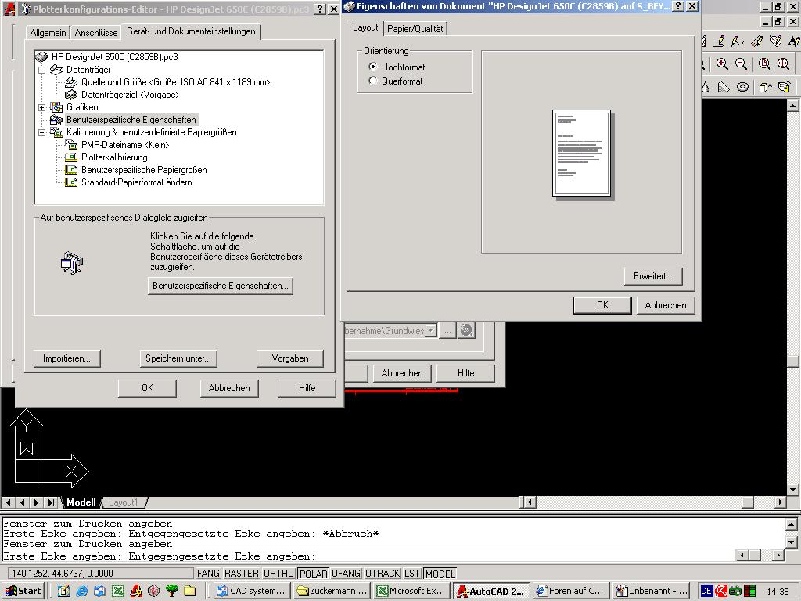Click the Zoom Extents arrows magnifier icon
This screenshot has height=601, width=801.
(x=783, y=64)
